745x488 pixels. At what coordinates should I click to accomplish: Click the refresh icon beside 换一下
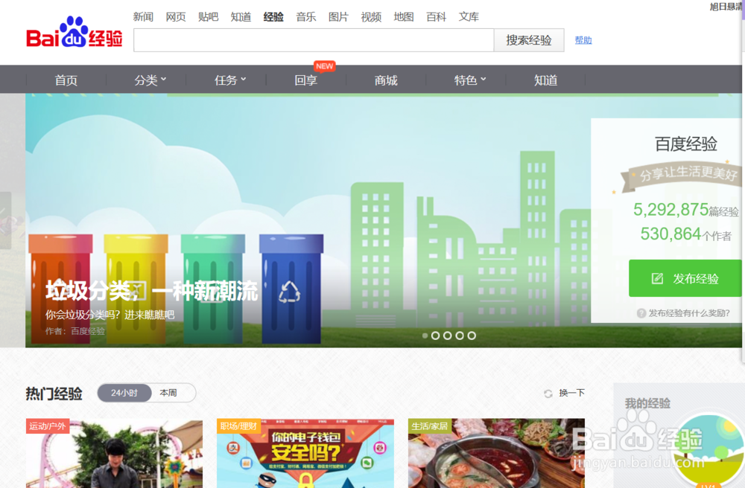pos(548,394)
